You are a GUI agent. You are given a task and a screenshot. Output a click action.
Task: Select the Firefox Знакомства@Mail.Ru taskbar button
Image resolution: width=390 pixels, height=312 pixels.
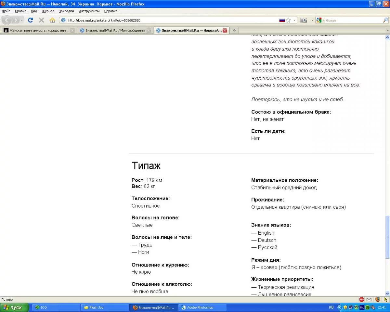153,307
